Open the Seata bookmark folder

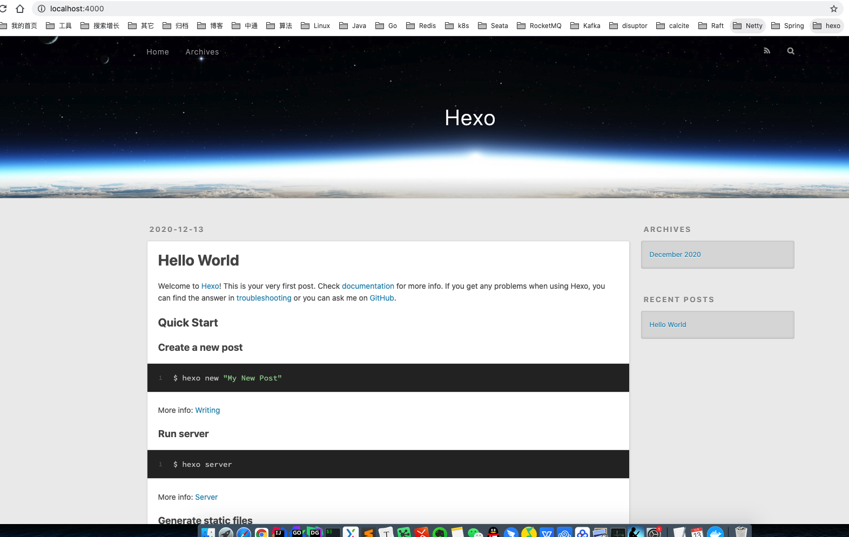pos(493,25)
